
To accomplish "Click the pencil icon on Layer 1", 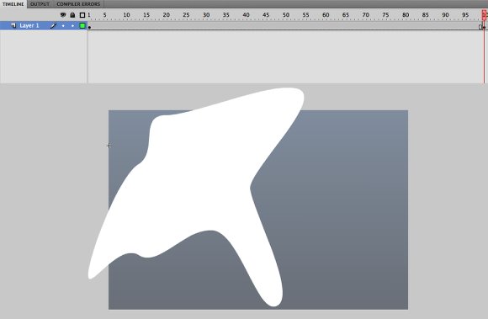I will [x=53, y=25].
